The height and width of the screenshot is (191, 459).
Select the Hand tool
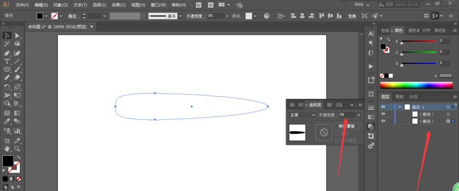pyautogui.click(x=7, y=148)
